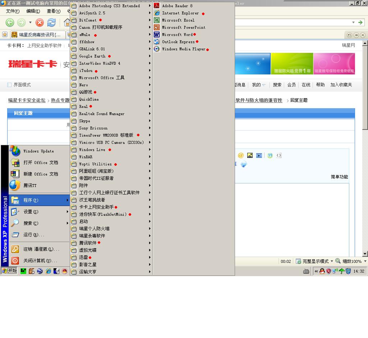Open the 我的 dropdown in forum navigation
The height and width of the screenshot is (338, 368).
click(x=259, y=85)
